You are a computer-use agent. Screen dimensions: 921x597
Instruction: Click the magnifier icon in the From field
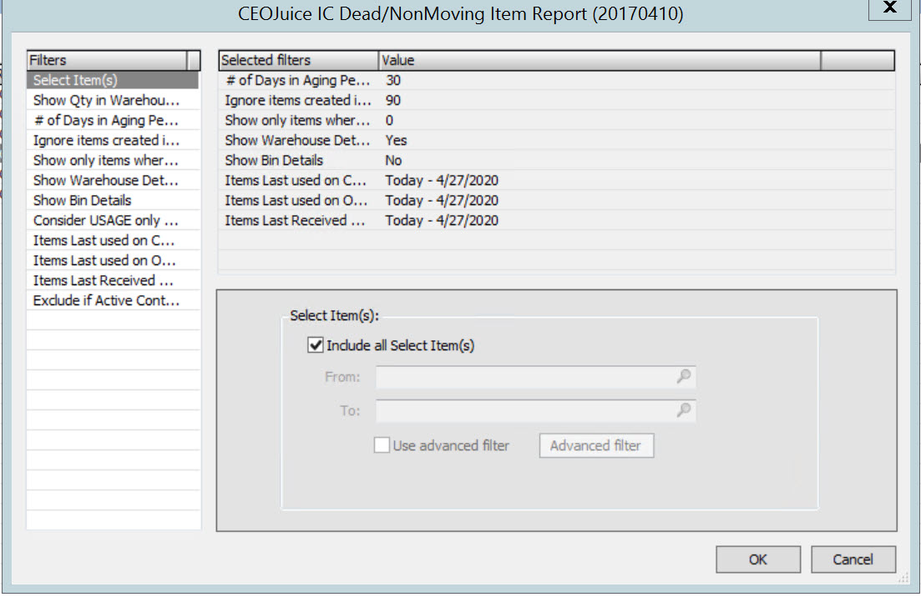click(684, 377)
